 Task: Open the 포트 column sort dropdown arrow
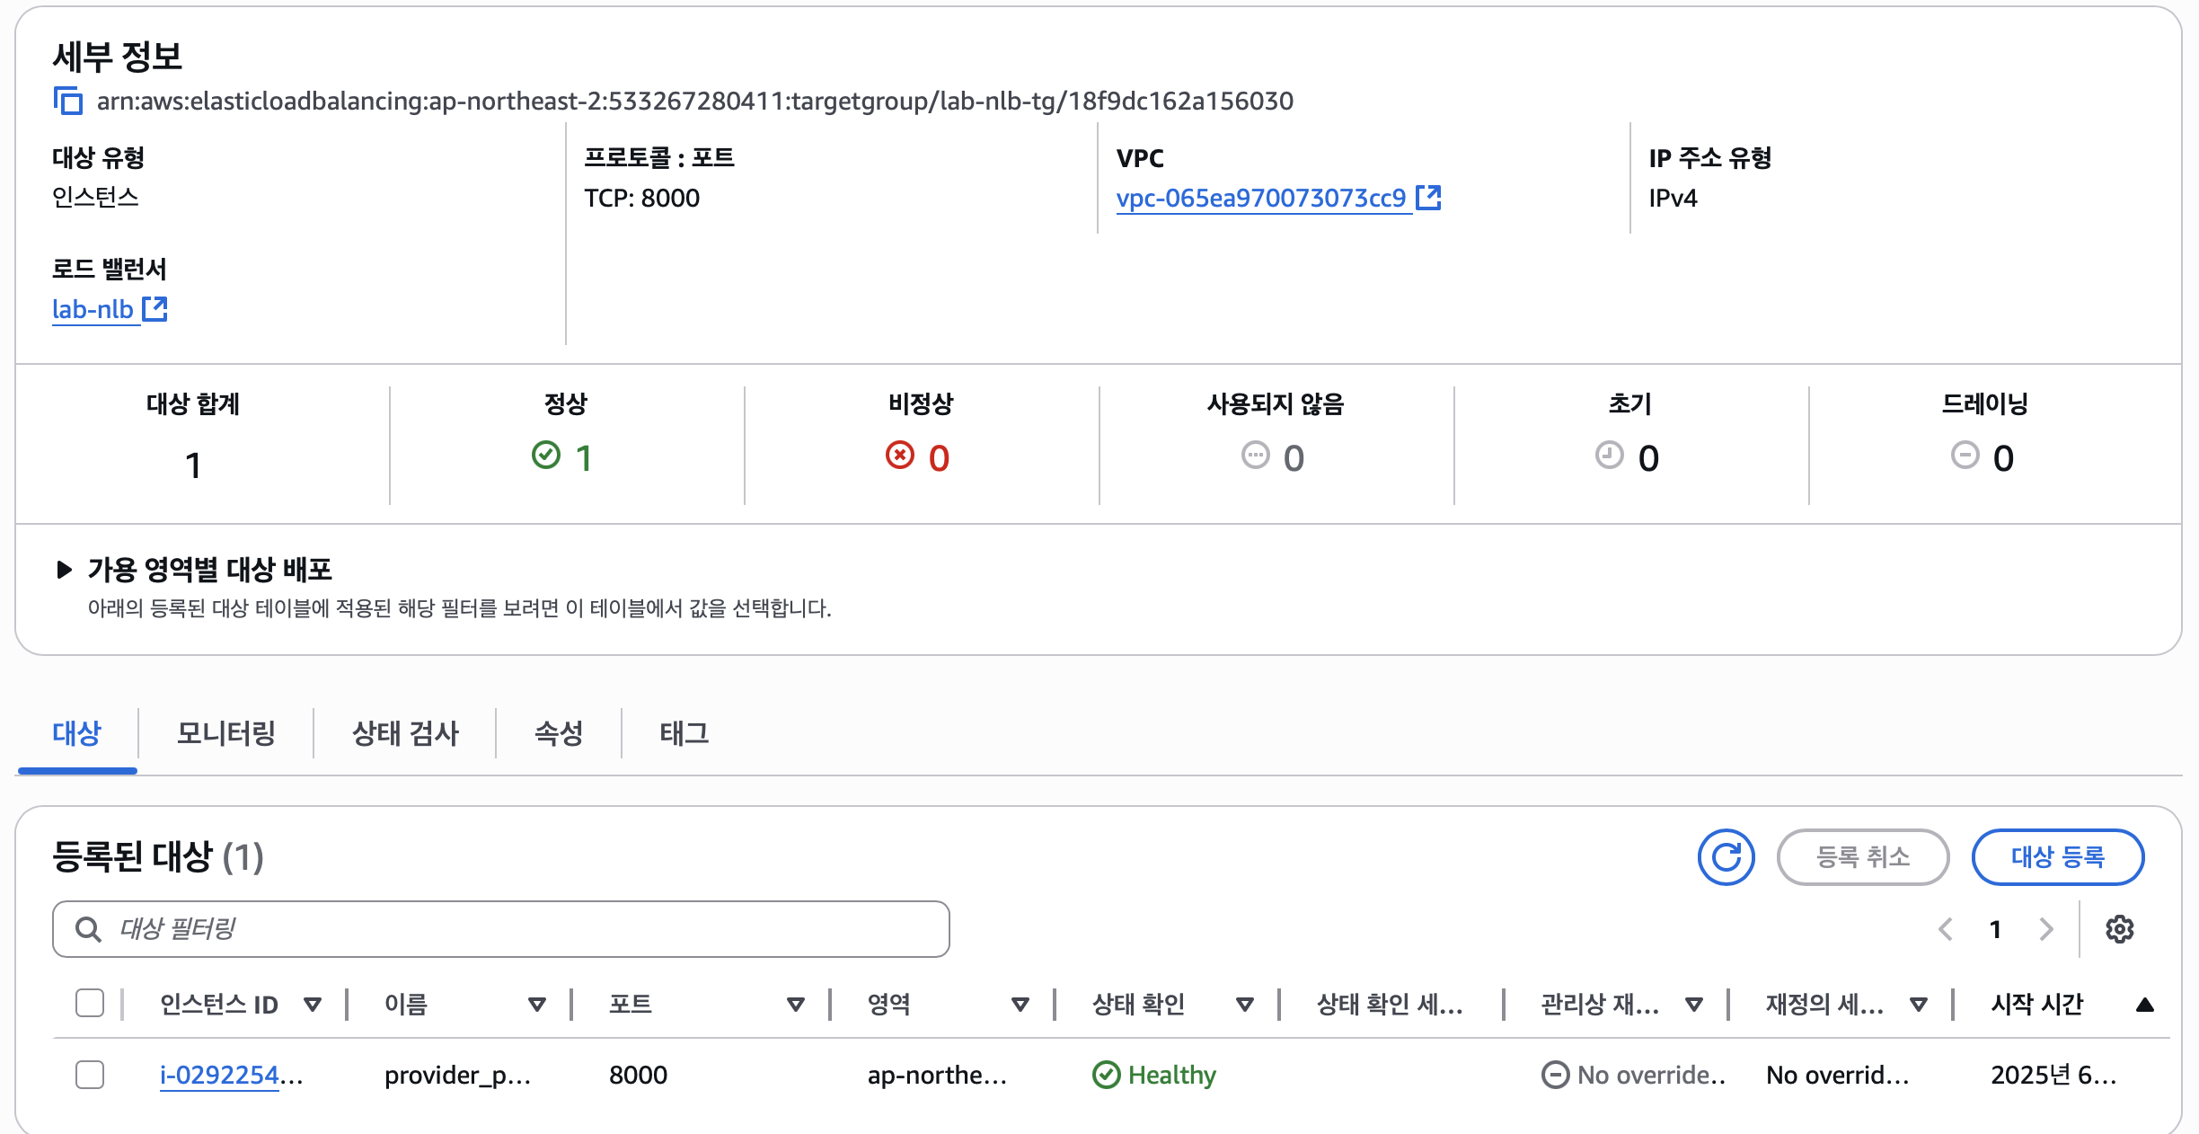click(x=796, y=1005)
